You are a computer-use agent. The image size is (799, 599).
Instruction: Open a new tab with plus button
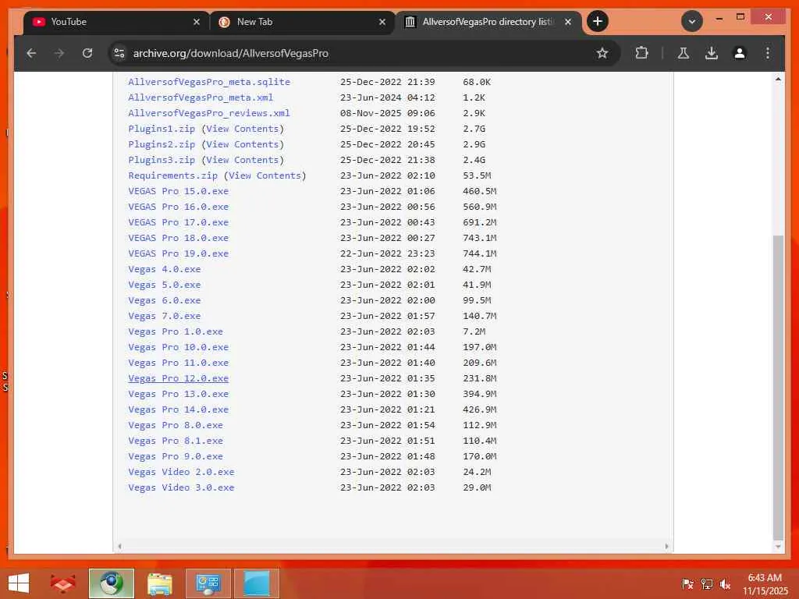click(597, 21)
